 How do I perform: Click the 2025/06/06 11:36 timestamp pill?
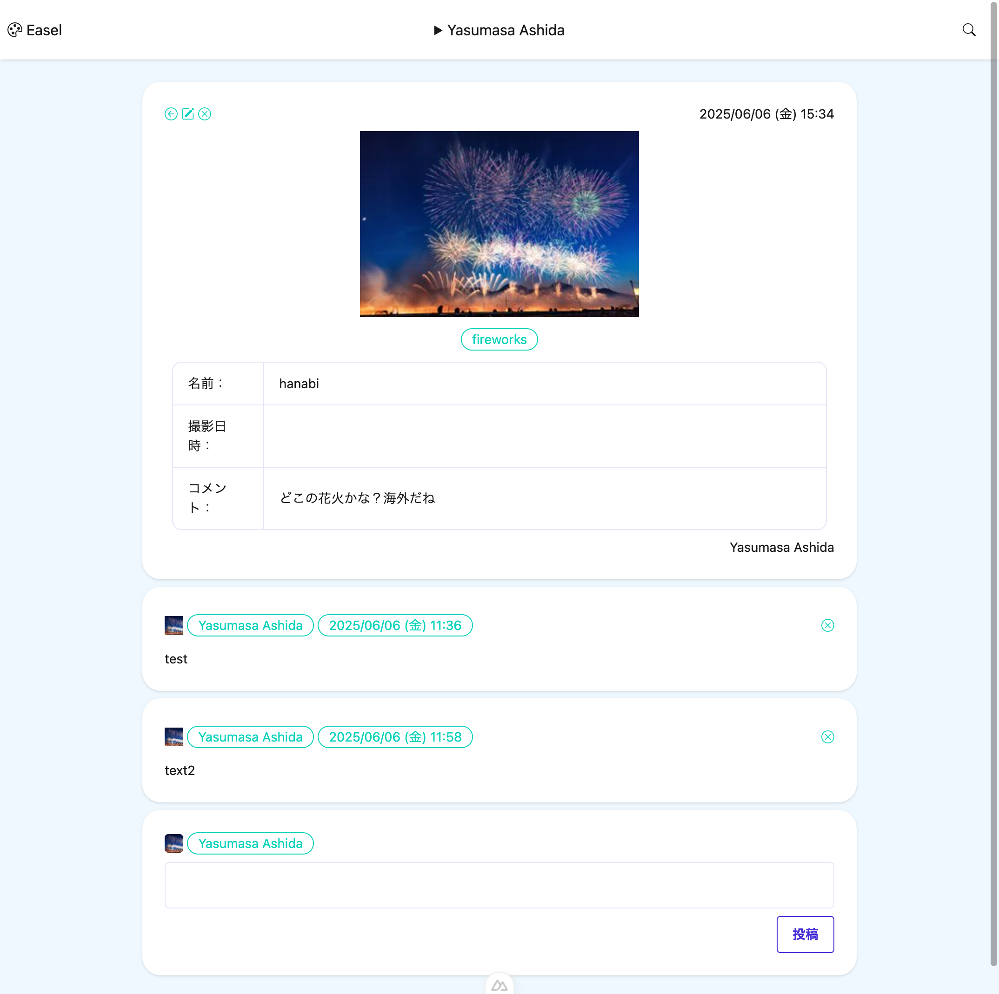coord(395,625)
